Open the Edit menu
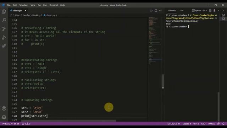Screen dimensions: 227x128 [15, 5]
